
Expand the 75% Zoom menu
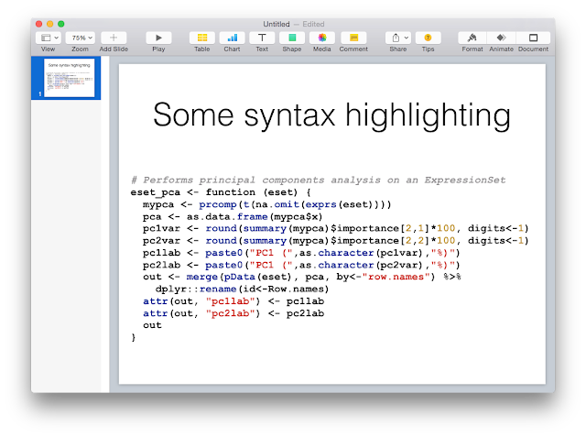81,38
